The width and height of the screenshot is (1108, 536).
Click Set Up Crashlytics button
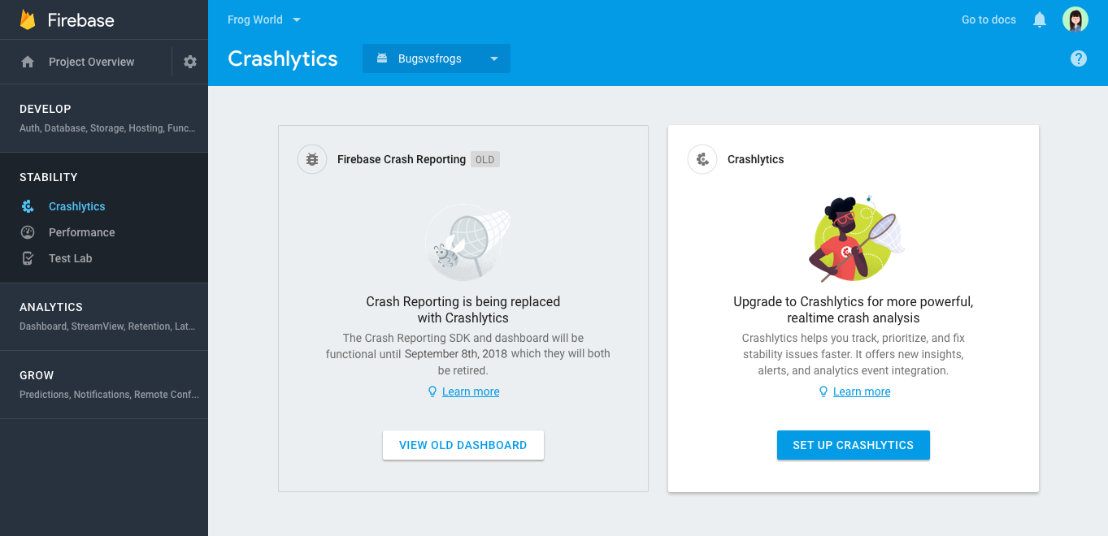(854, 445)
